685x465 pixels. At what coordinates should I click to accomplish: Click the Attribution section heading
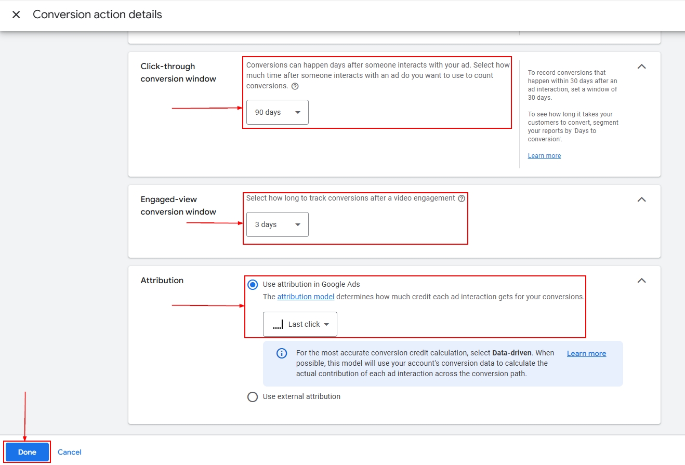coord(162,281)
